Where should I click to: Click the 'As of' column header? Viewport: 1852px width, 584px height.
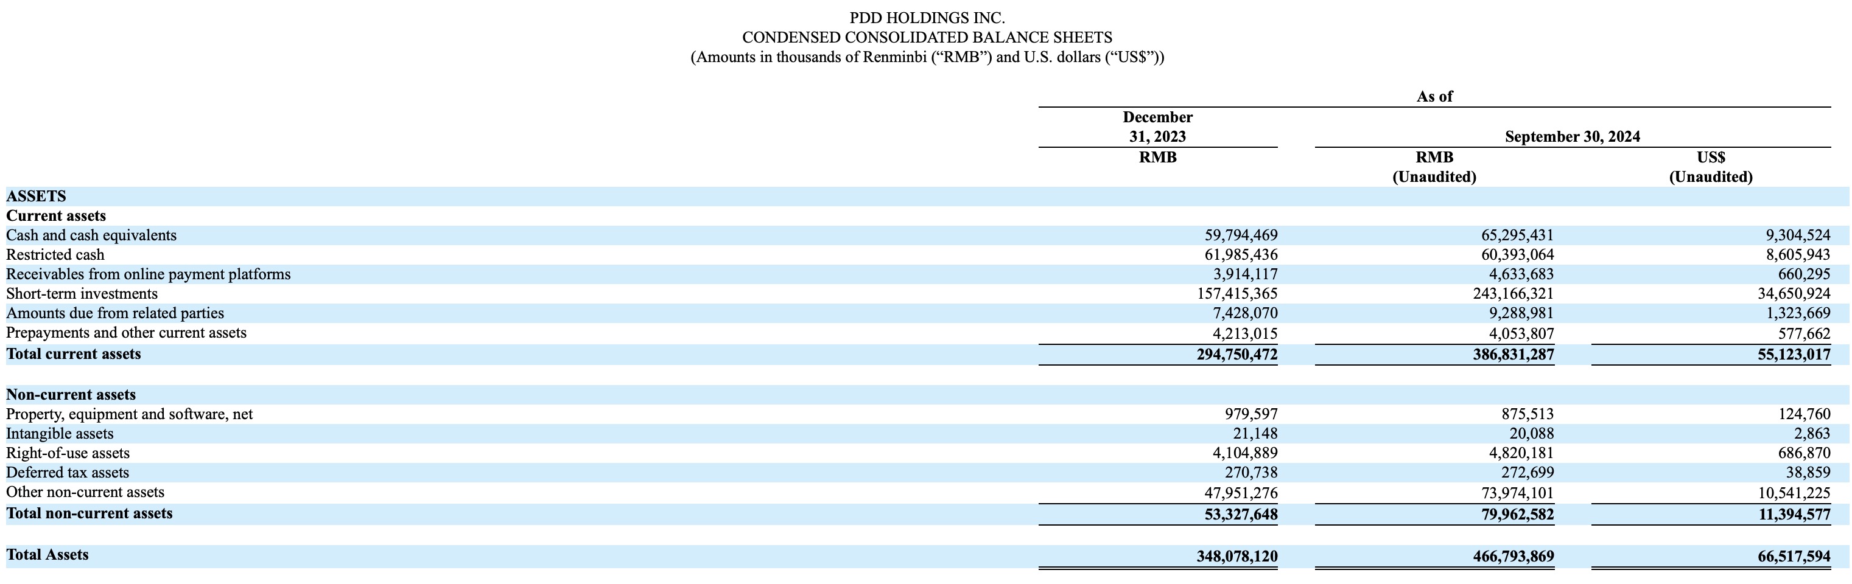pyautogui.click(x=1434, y=96)
